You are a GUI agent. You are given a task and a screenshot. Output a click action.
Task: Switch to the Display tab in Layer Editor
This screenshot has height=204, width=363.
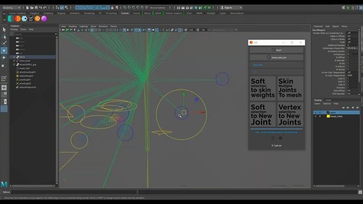[x=318, y=100]
